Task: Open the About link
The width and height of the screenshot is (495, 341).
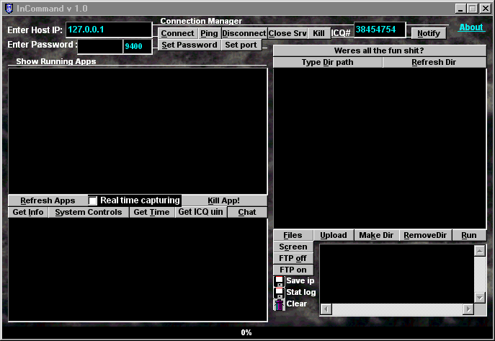Action: coord(471,27)
